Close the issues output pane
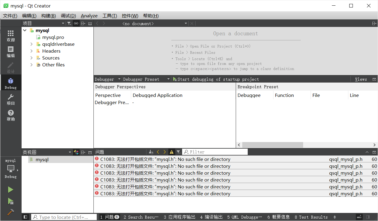 coord(374,152)
